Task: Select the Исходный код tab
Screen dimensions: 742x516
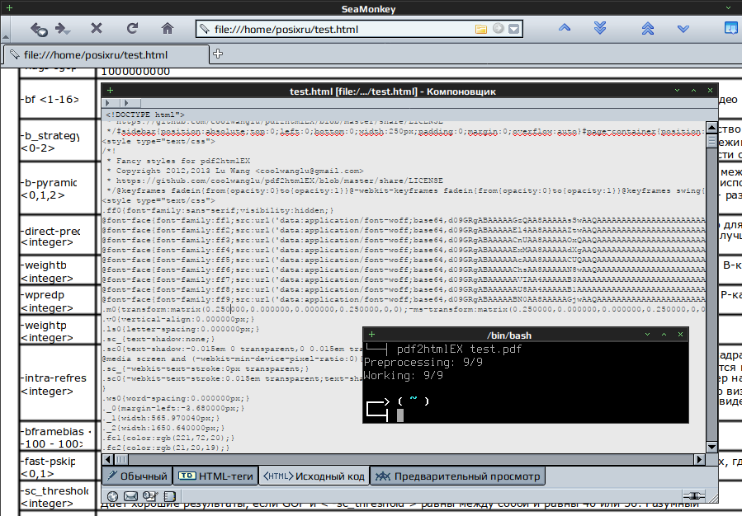Action: point(314,476)
